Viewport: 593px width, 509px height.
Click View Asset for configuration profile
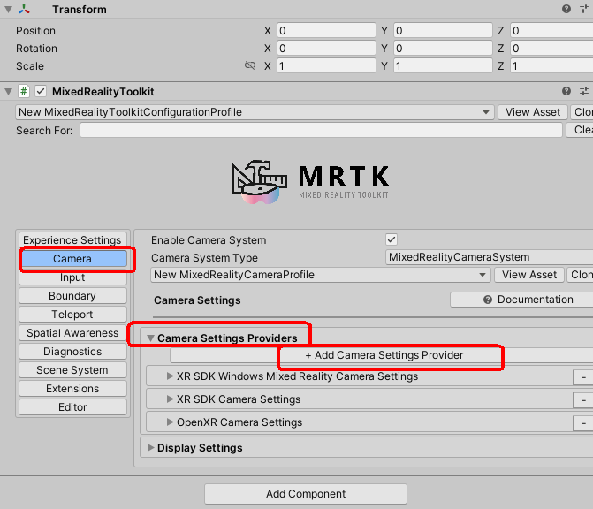(533, 112)
